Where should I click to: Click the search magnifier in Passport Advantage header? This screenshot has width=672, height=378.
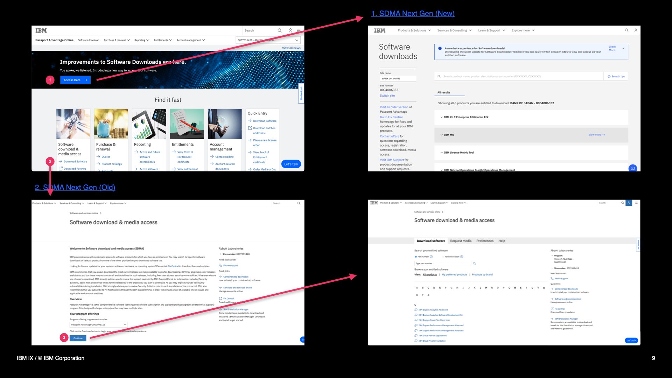pyautogui.click(x=280, y=30)
